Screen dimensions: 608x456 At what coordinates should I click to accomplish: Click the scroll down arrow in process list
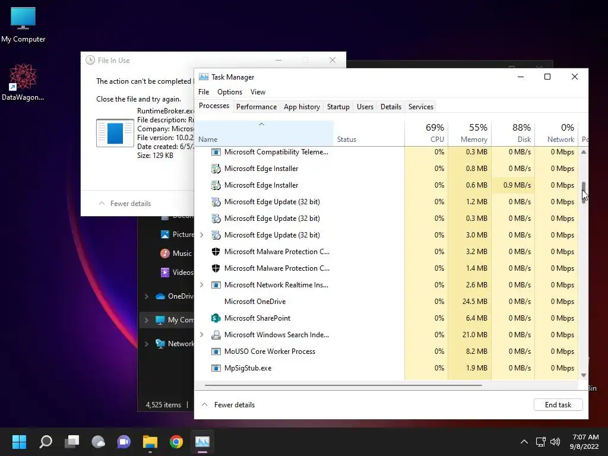point(584,375)
